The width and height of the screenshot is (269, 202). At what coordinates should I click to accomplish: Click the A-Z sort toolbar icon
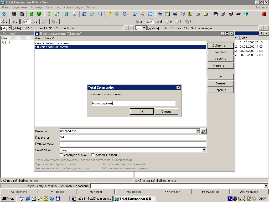pos(66,14)
